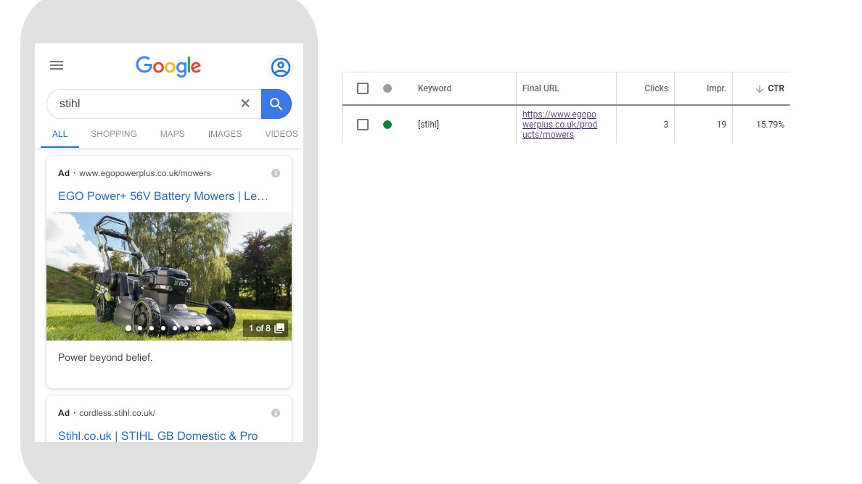Open the Stihl.co.uk STIHL GB Domestic link
Viewport: 862px width, 484px height.
157,435
